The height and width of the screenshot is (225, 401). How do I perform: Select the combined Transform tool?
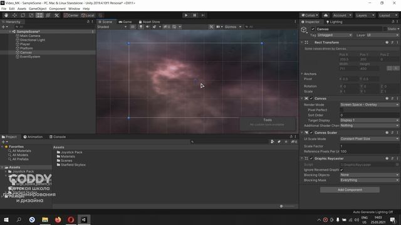pos(48,15)
